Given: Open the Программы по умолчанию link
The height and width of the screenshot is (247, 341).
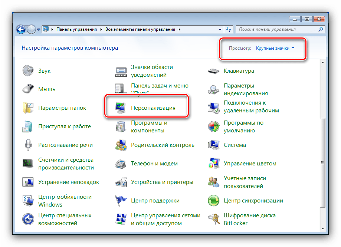Looking at the screenshot, I should [x=243, y=126].
